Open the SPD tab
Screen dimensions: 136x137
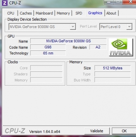click(79, 13)
